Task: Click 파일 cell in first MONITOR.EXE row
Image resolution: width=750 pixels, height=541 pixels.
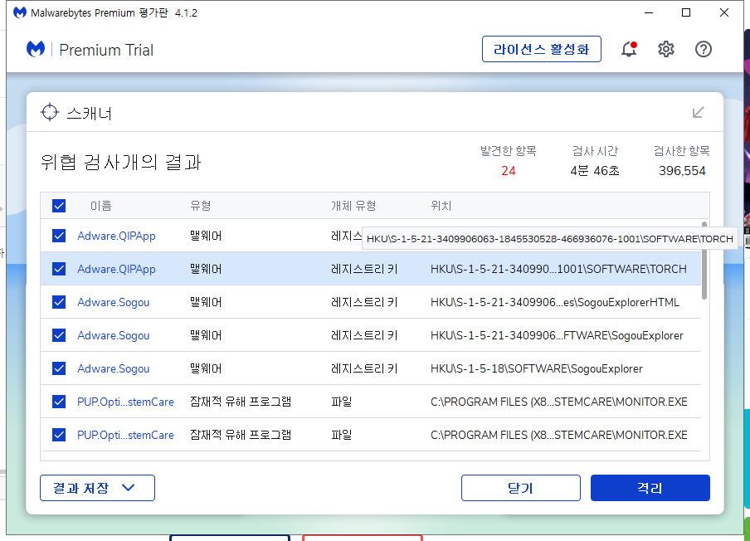Action: (x=342, y=402)
